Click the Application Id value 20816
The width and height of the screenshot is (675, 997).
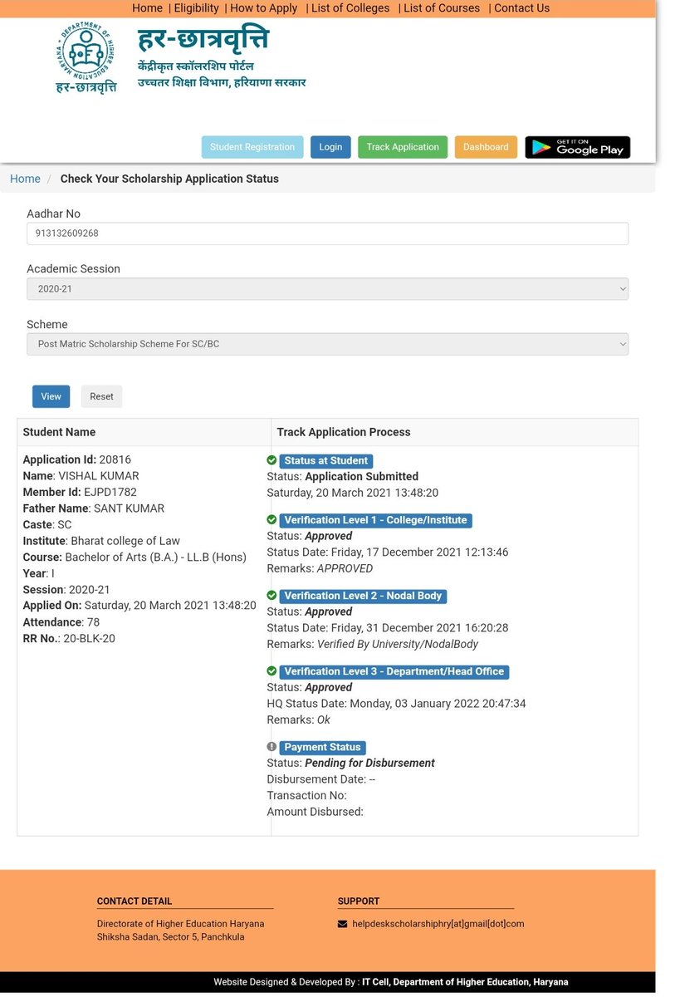click(115, 459)
